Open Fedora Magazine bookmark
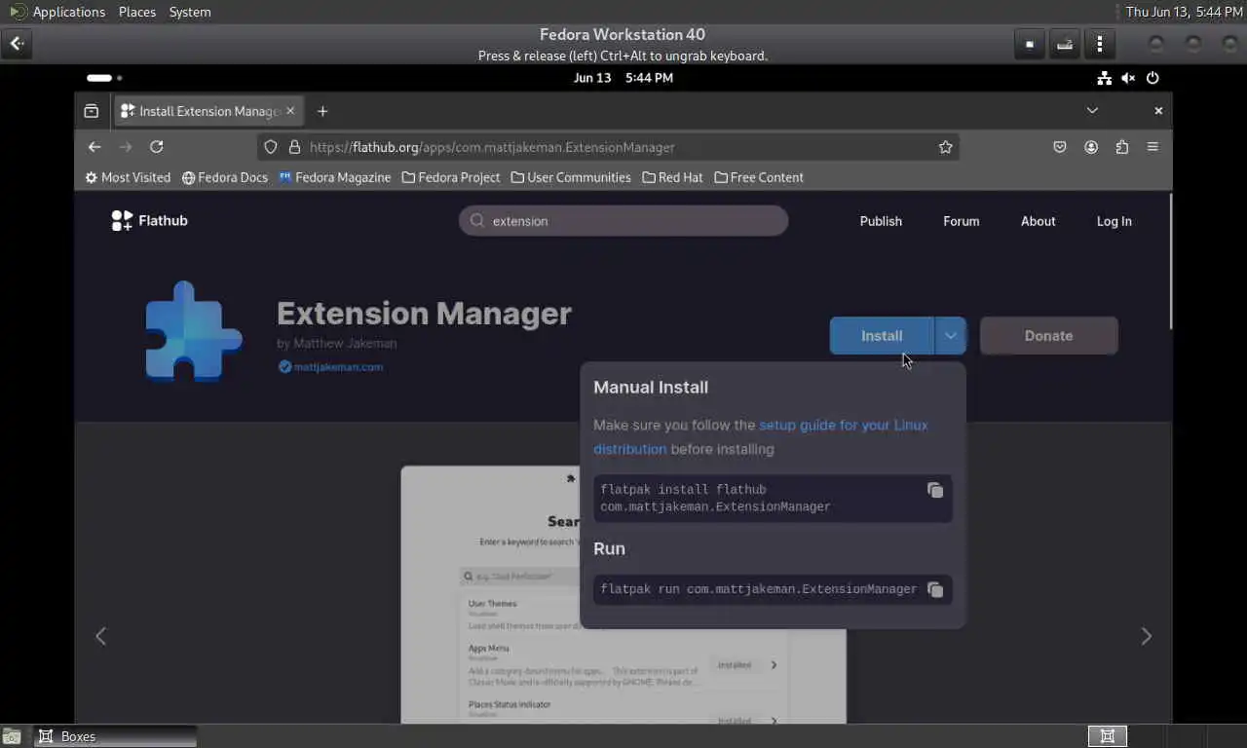The image size is (1247, 748). pos(335,177)
